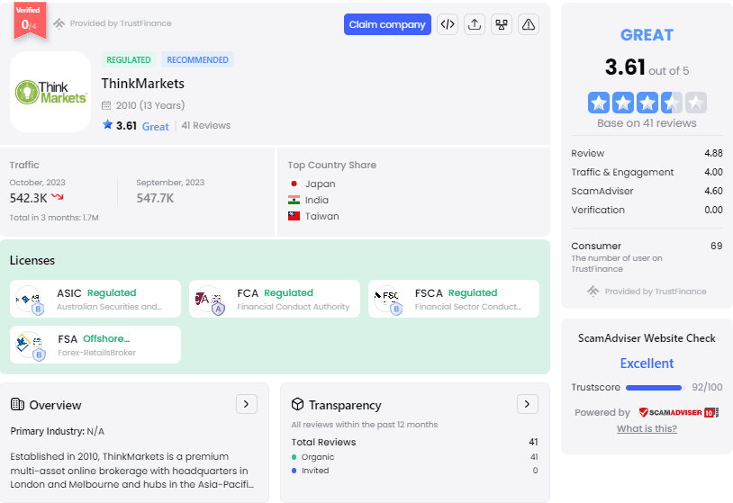Screen dimensions: 733x503
Task: Click the first rating star
Action: [598, 103]
